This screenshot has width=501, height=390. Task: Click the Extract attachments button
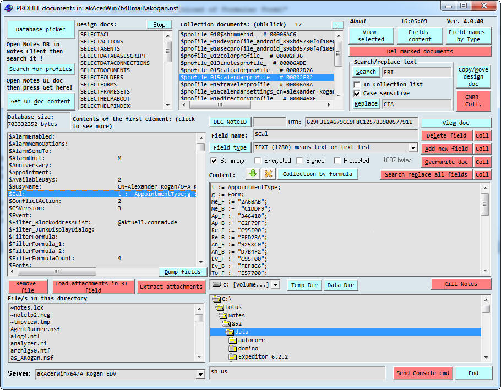[x=171, y=287]
